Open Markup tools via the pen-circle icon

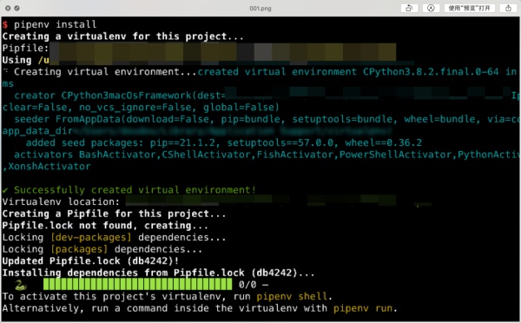pos(431,9)
